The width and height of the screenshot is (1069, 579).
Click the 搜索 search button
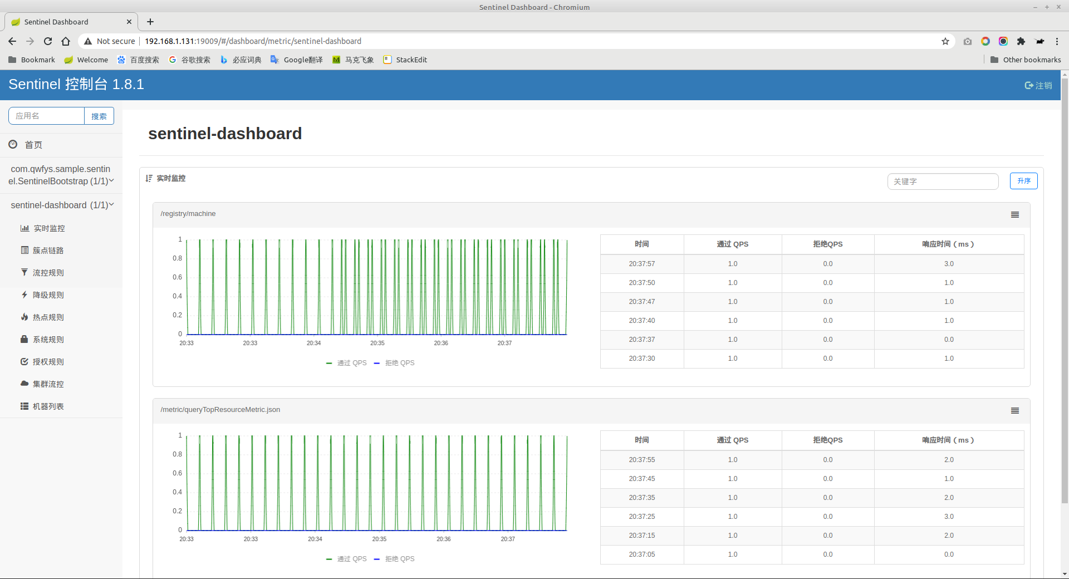tap(99, 116)
